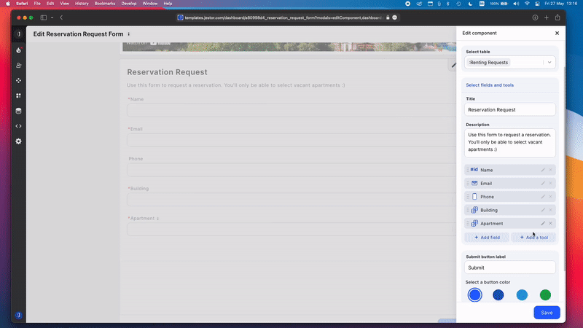Remove the Email field with X
The image size is (583, 328).
pos(551,184)
